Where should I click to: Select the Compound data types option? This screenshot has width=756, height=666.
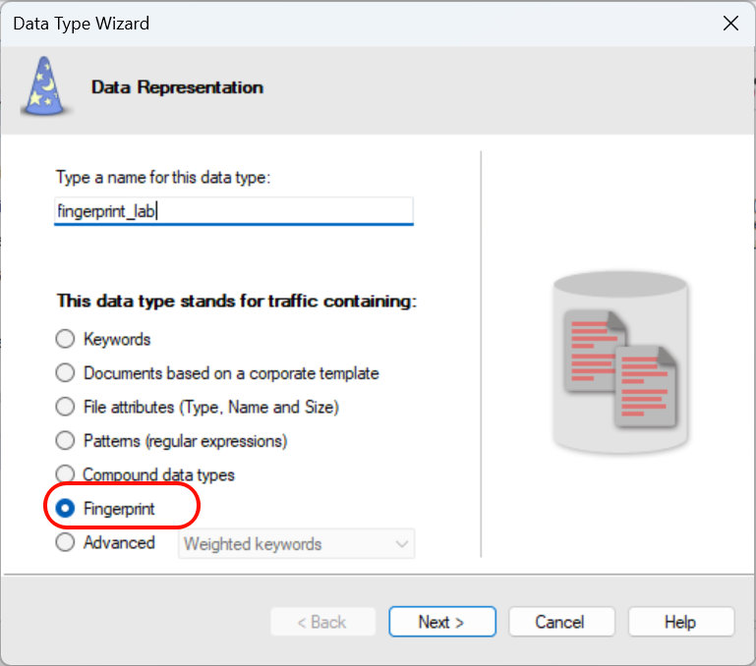point(65,474)
